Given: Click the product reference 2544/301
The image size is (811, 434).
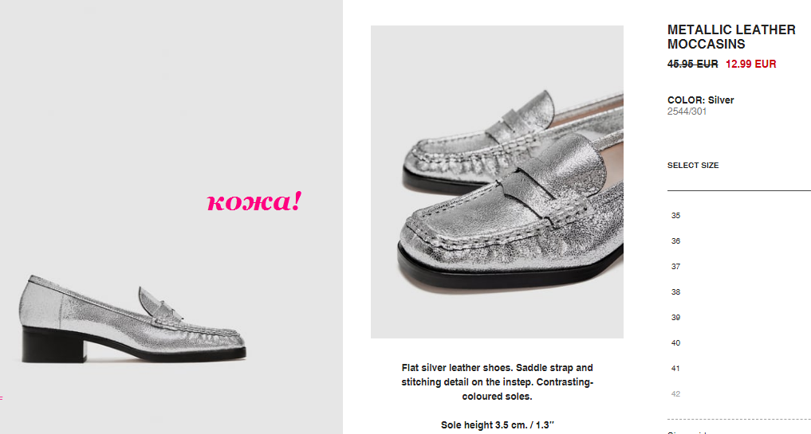Looking at the screenshot, I should point(687,111).
